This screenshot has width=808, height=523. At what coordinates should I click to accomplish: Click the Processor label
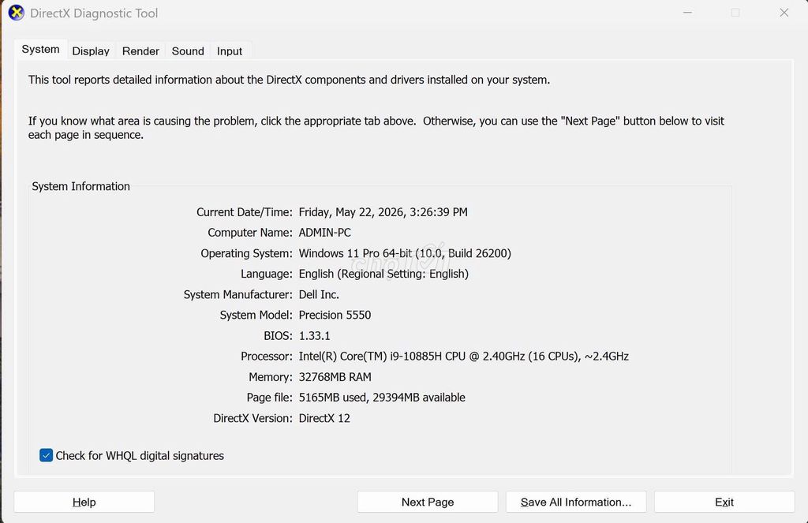tap(267, 357)
